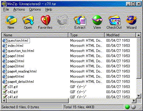This screenshot has height=111, width=143.
Task: Select the file name page2.html
Action: pyautogui.click(x=16, y=61)
